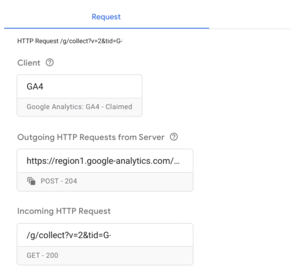Select the copy-requests icon in the outgoing request card
This screenshot has height=275, width=295.
[31, 181]
